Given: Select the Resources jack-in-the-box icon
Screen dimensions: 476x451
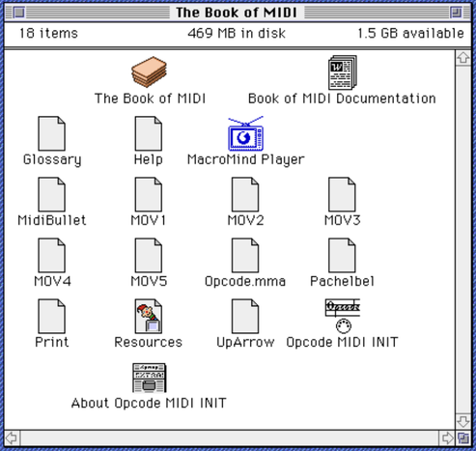Looking at the screenshot, I should coord(149,316).
